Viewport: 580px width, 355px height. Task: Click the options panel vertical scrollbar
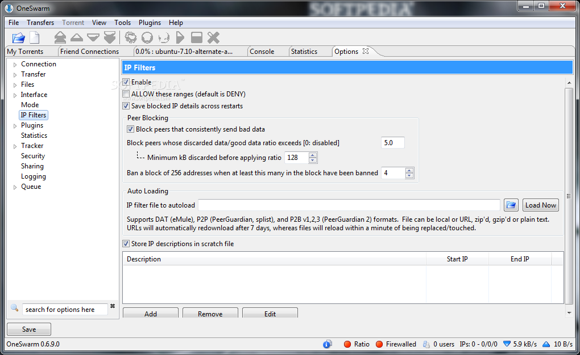(x=569, y=196)
